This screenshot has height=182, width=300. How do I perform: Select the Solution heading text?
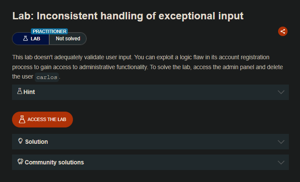tap(36, 142)
